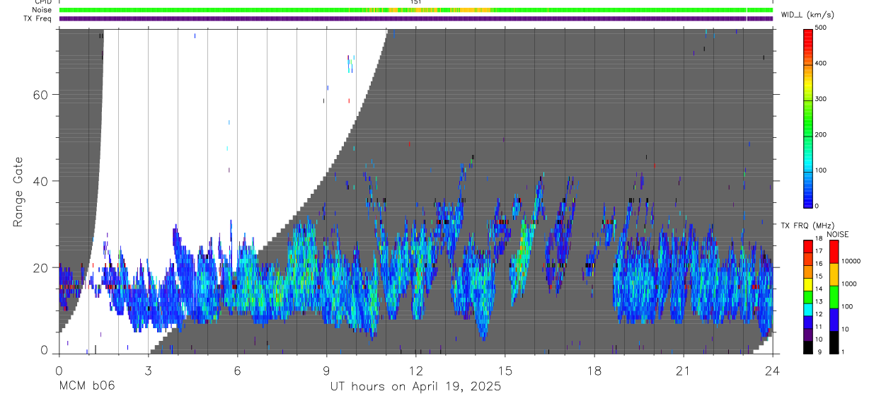Click the '3' tick on the UT hours axis
The image size is (869, 401).
148,371
